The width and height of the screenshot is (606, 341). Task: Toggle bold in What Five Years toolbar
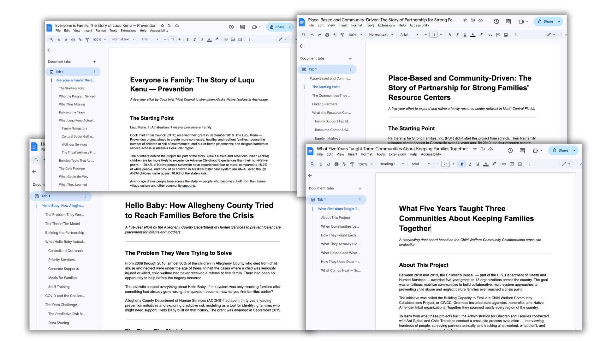point(462,164)
